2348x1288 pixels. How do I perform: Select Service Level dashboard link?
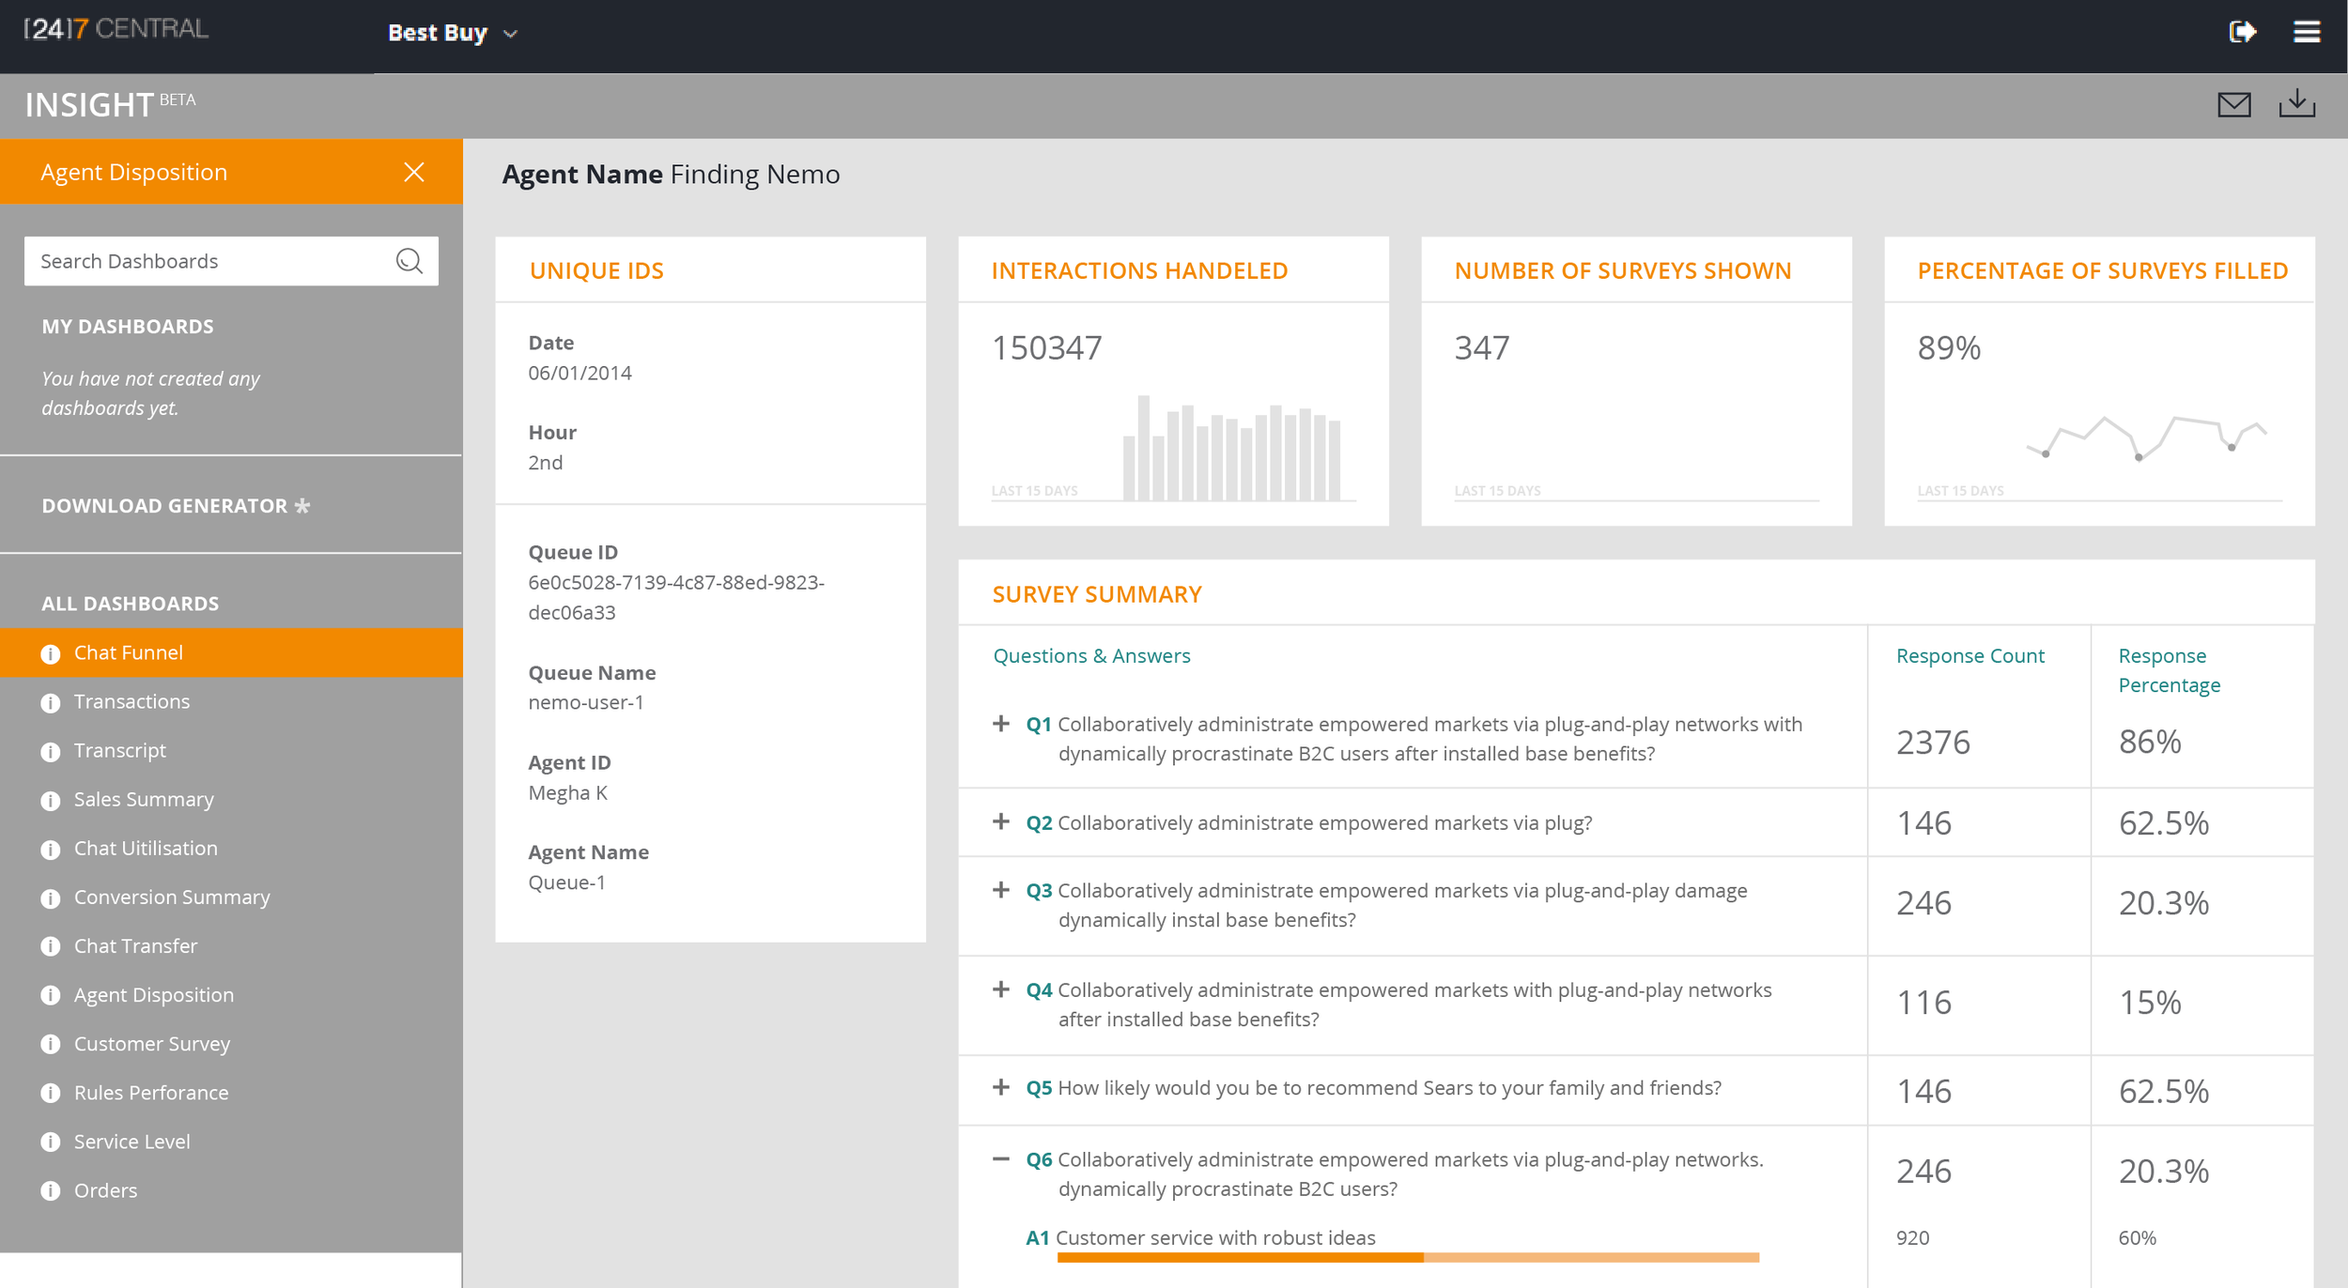pos(132,1141)
